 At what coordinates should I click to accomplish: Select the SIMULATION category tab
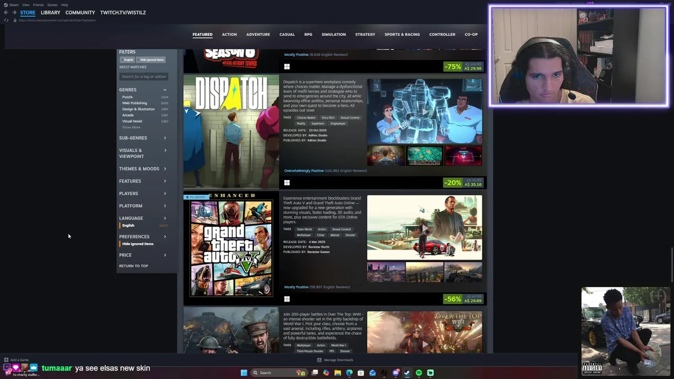coord(334,35)
